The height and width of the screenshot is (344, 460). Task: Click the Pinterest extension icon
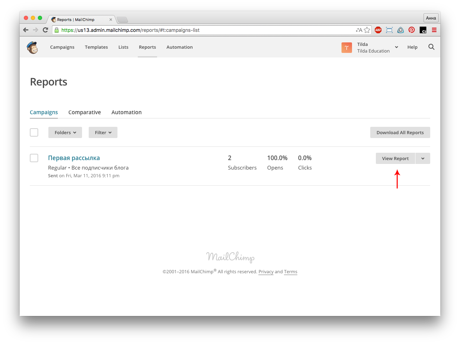(412, 30)
